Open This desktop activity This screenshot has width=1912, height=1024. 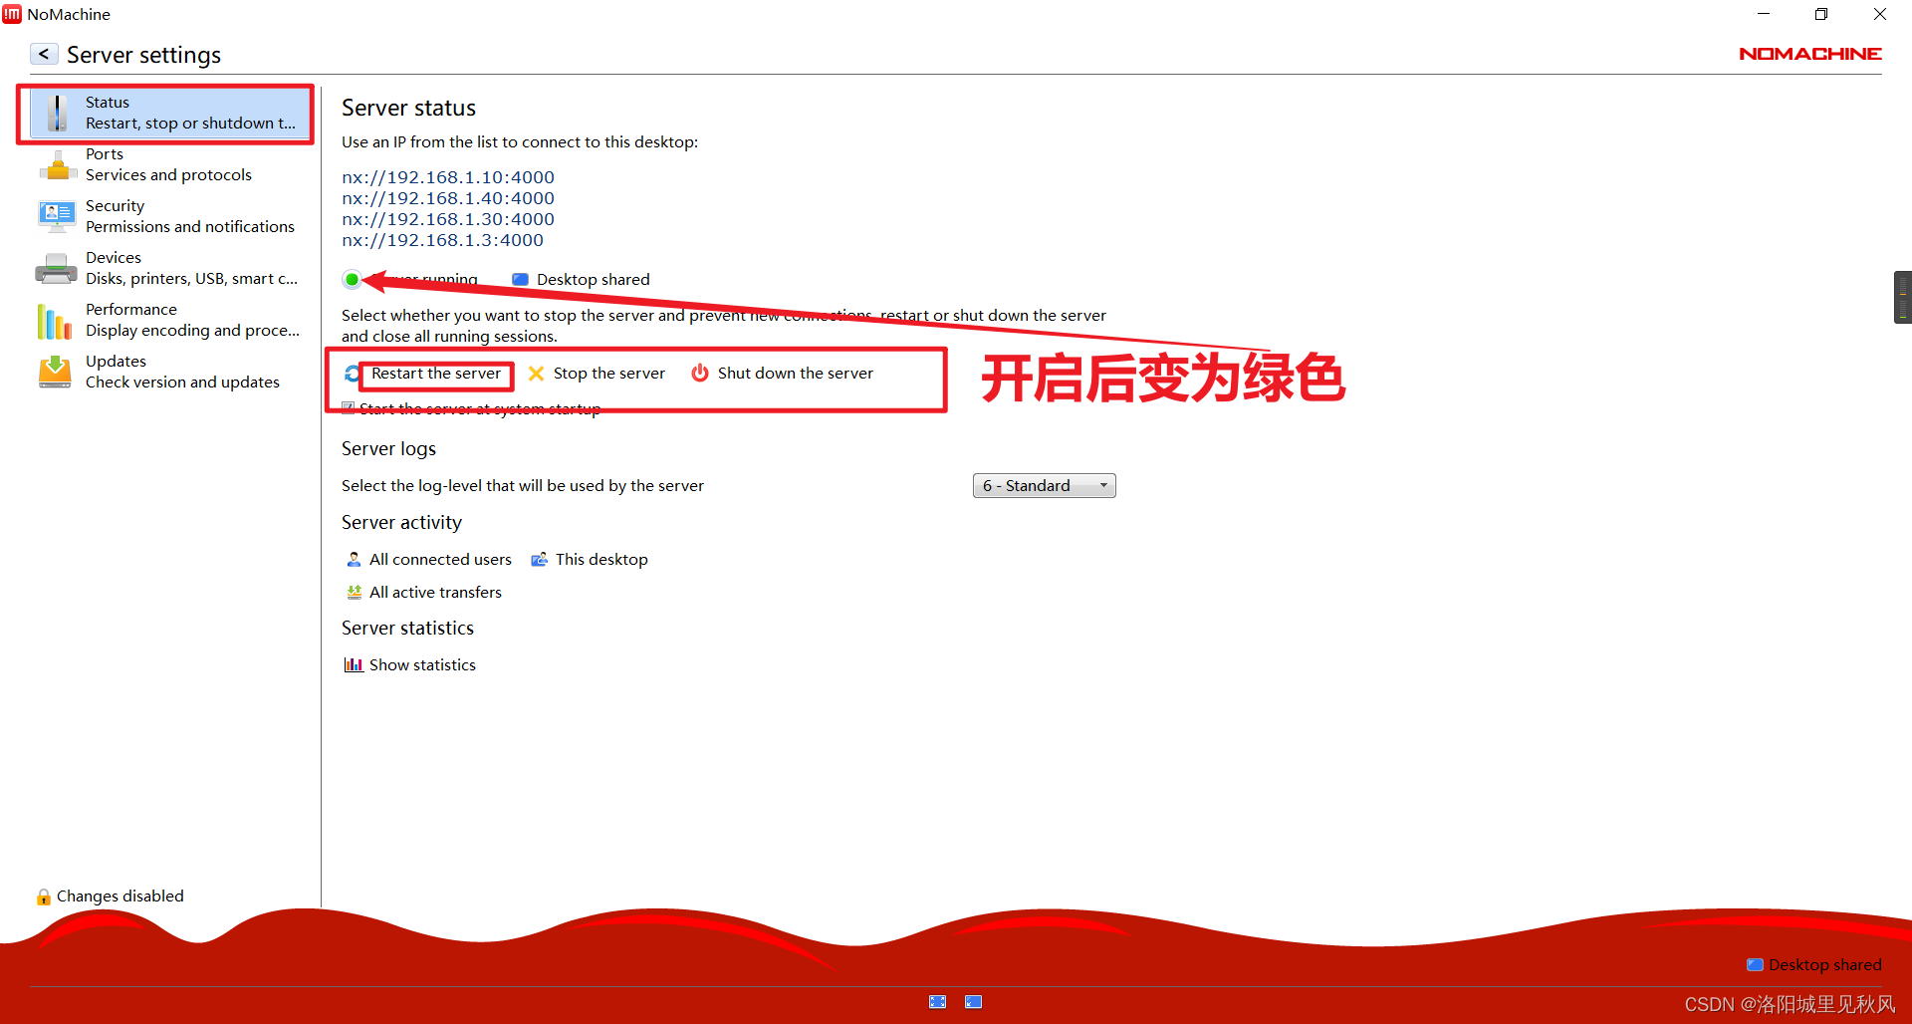pos(601,560)
